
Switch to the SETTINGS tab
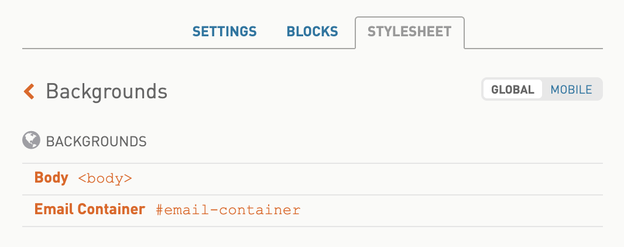[x=224, y=32]
